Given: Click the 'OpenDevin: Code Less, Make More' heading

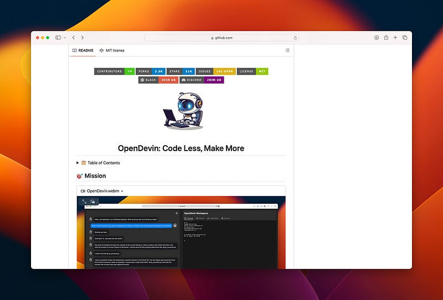Looking at the screenshot, I should pyautogui.click(x=181, y=148).
